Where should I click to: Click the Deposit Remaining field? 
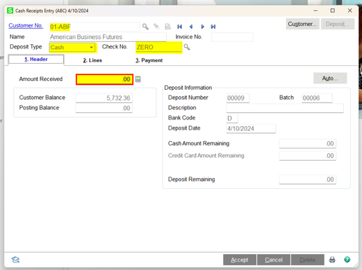point(308,180)
